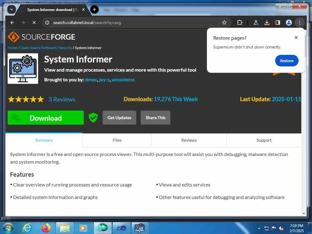Click the 19,276 This Week downloads link
312x234 pixels.
pyautogui.click(x=176, y=99)
